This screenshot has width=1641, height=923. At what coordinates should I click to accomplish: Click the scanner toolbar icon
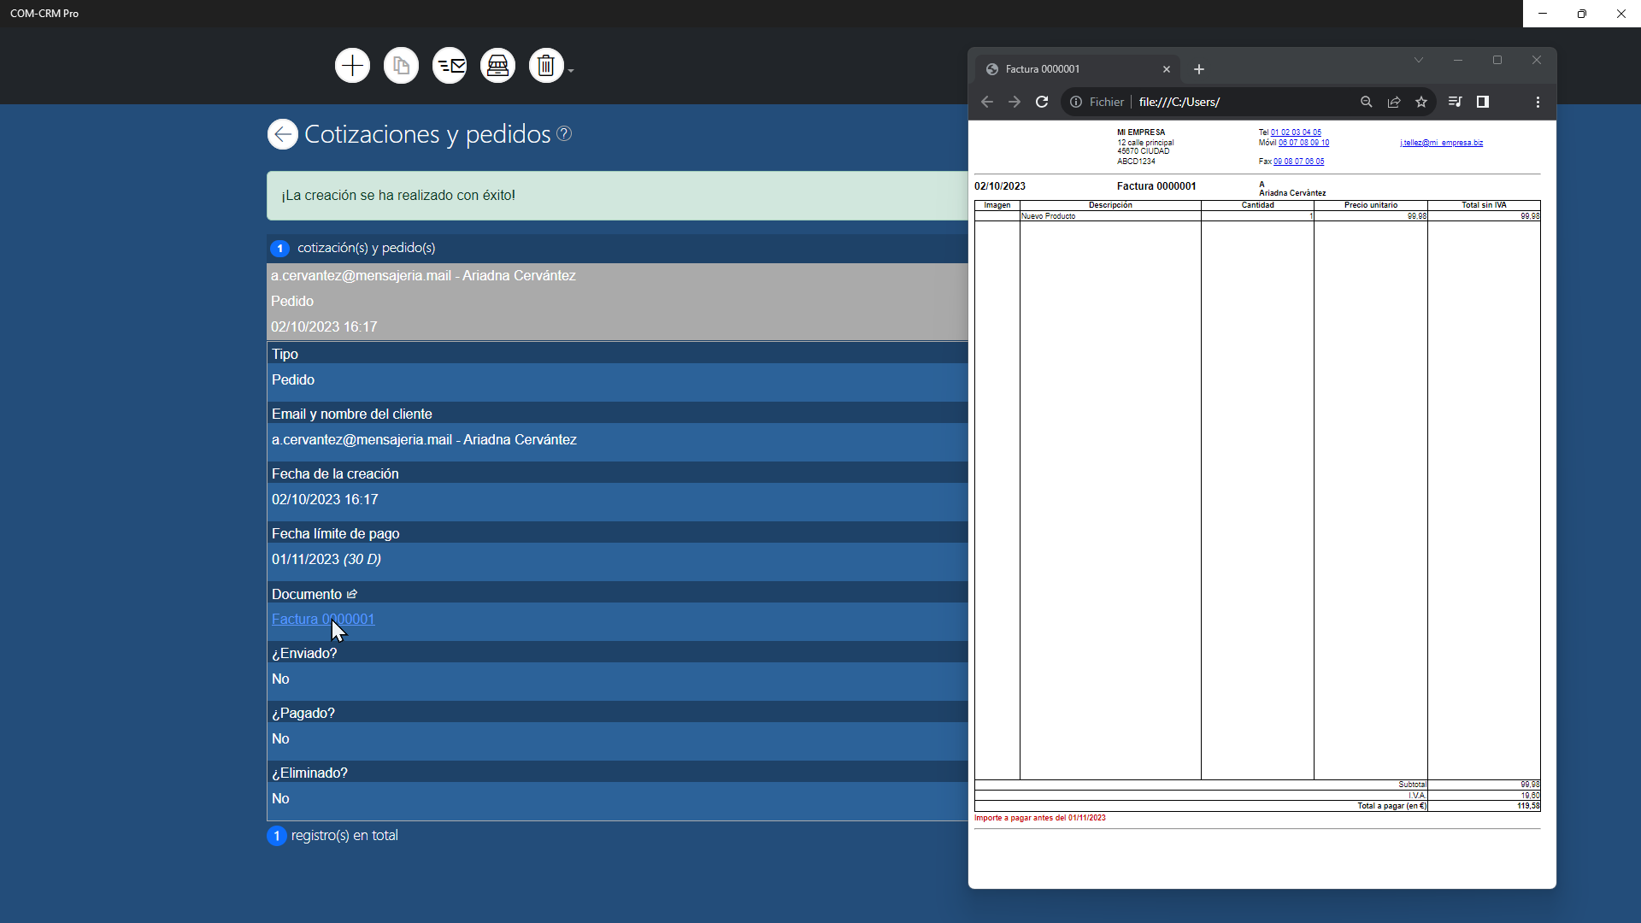(497, 66)
